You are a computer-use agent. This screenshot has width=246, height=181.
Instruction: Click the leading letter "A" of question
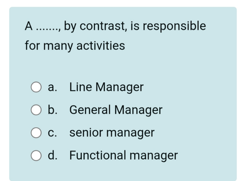pos(29,26)
